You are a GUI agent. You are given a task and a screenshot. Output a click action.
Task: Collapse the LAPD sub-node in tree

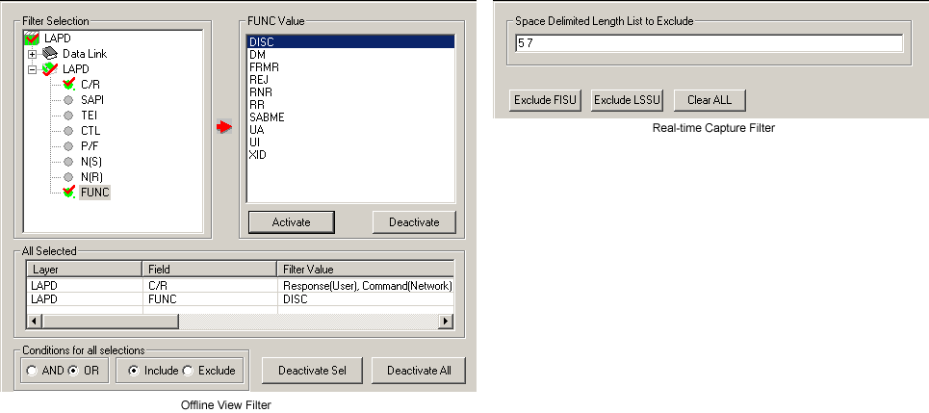coord(32,69)
